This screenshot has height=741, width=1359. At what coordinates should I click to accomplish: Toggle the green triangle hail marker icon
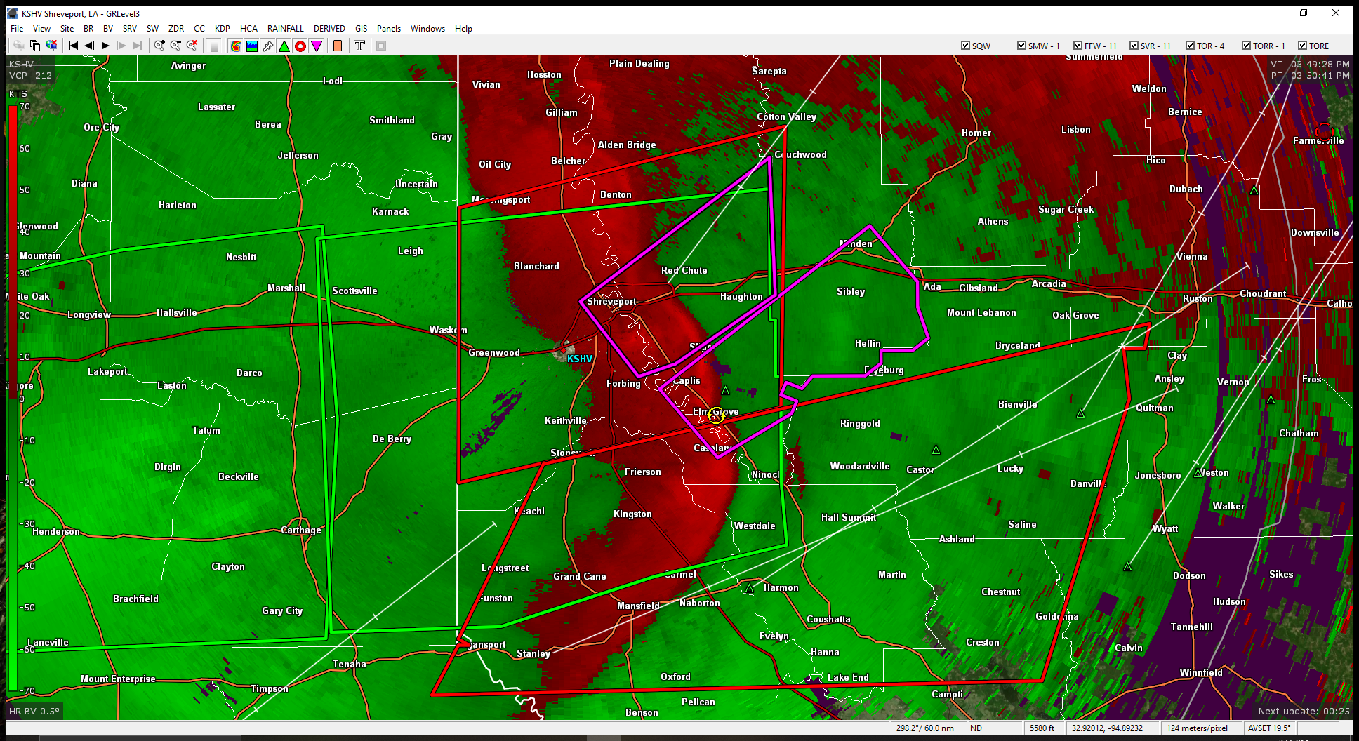(284, 46)
